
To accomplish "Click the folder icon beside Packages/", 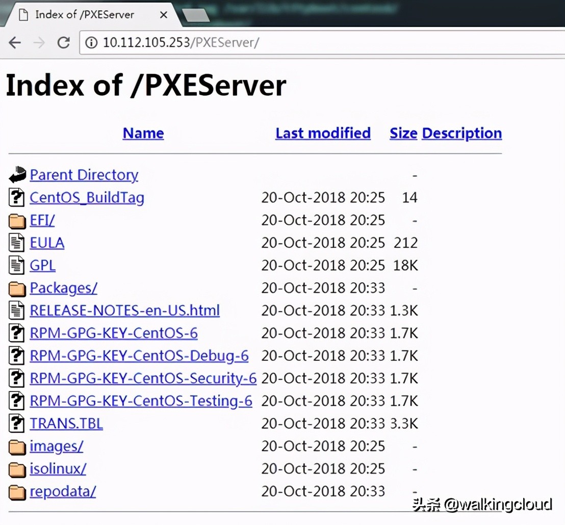I will pyautogui.click(x=16, y=288).
